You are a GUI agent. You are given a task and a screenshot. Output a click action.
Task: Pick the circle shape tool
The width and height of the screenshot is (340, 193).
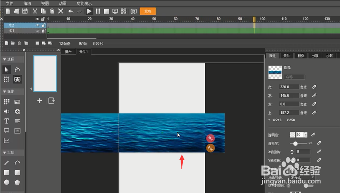pos(6,182)
